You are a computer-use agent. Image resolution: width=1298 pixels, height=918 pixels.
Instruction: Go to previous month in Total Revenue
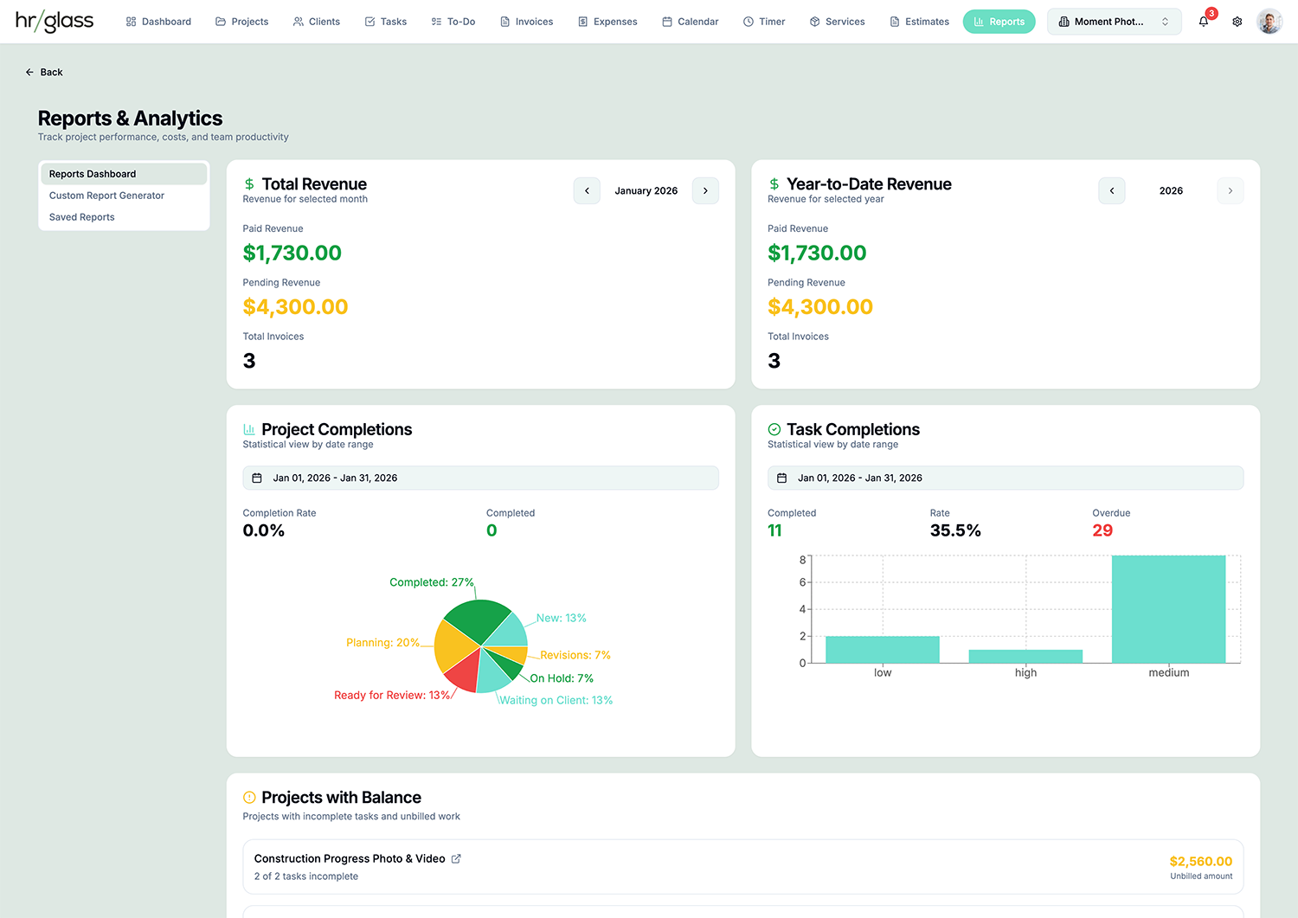587,190
